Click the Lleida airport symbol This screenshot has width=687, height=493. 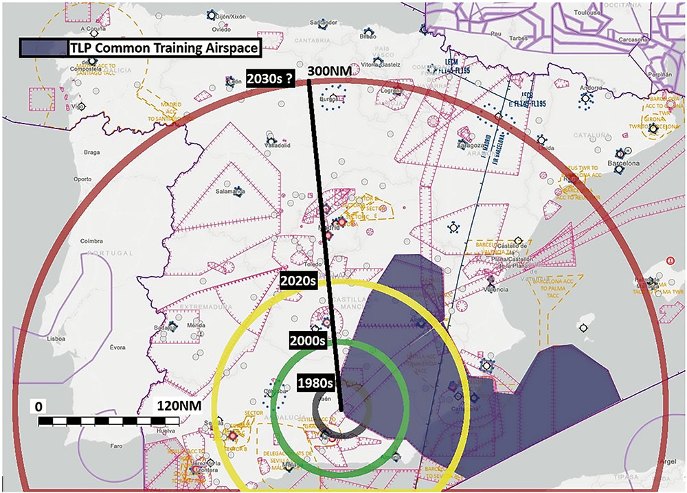pos(541,140)
